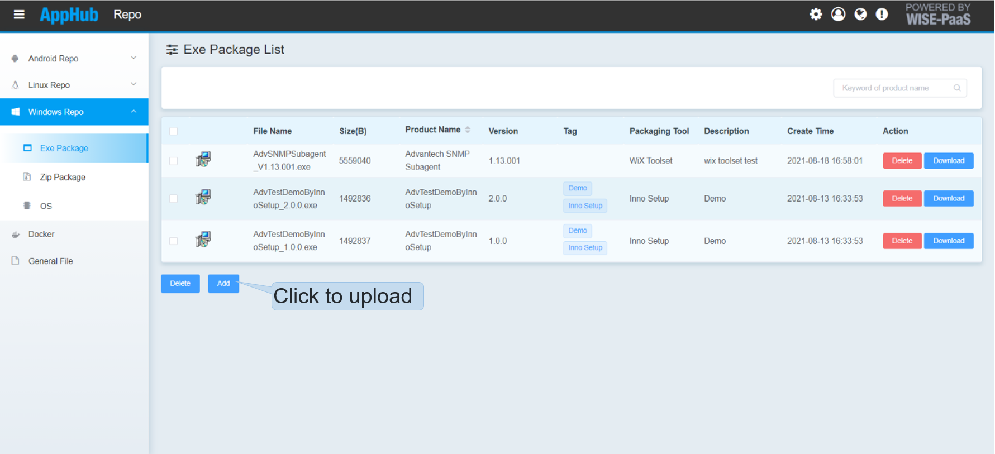Click the Create Time column header
This screenshot has width=995, height=454.
point(810,131)
